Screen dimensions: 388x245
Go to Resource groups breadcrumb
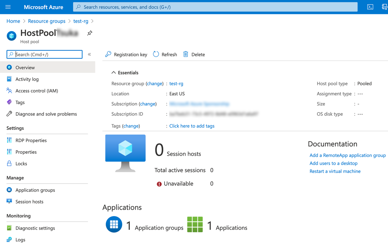(x=47, y=21)
